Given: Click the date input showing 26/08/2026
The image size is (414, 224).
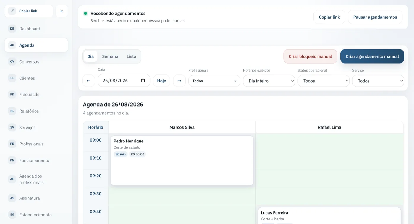Looking at the screenshot, I should click(x=124, y=80).
